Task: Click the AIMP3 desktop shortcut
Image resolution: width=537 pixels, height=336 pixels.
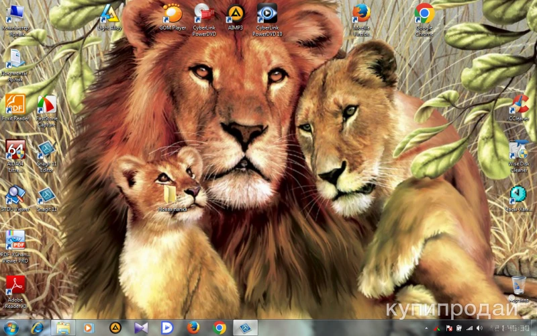Action: [235, 13]
